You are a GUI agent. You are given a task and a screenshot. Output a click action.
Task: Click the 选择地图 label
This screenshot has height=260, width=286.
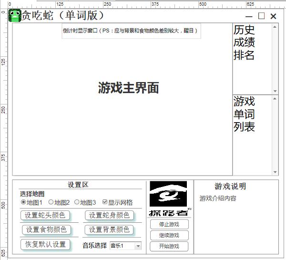[x=32, y=194]
